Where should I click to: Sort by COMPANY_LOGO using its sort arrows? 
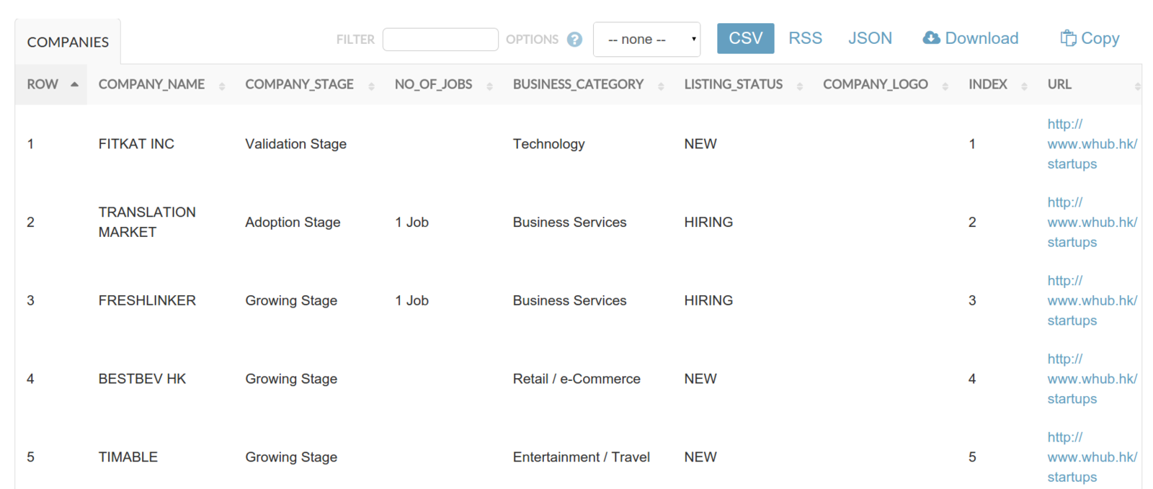tap(945, 86)
